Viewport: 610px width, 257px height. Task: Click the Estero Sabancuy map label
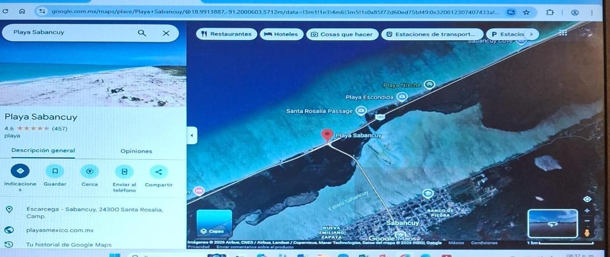point(349,201)
